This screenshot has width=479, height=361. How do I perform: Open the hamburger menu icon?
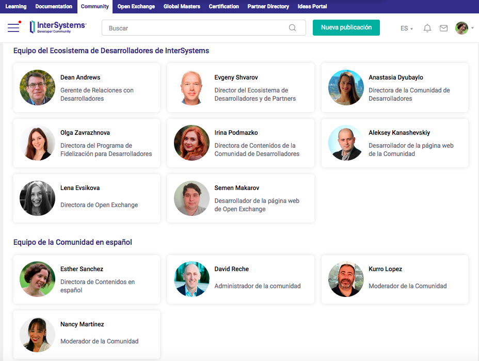pyautogui.click(x=13, y=28)
